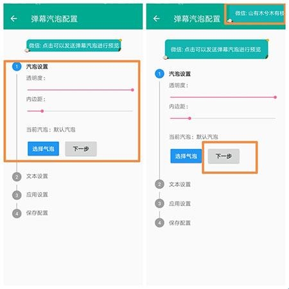Screen dimensions: 289x289
Task: Click step 1 circle icon in left screen
Action: (x=17, y=66)
